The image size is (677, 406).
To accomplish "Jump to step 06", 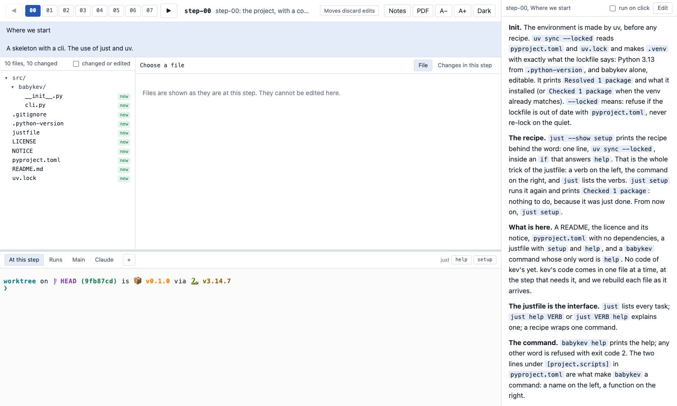I will [x=133, y=10].
